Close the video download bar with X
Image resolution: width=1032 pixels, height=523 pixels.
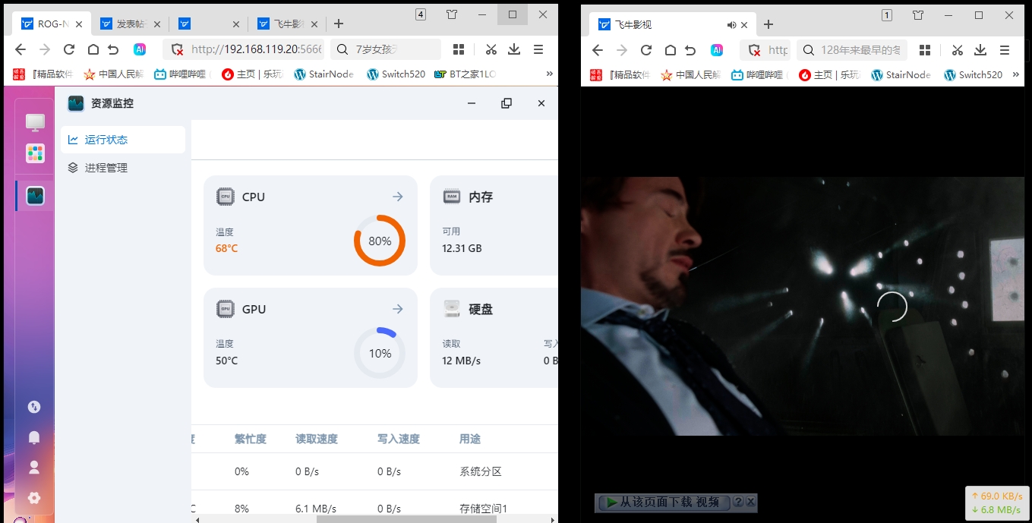(750, 502)
